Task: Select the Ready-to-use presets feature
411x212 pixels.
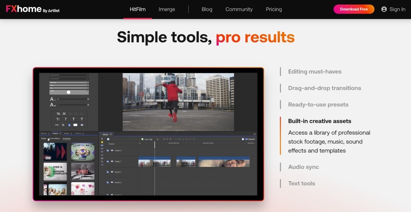Action: point(318,104)
